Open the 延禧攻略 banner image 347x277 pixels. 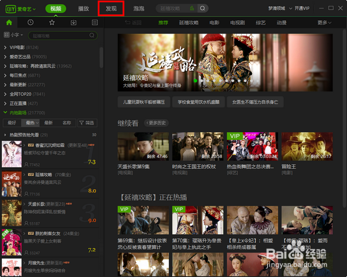pyautogui.click(x=225, y=62)
